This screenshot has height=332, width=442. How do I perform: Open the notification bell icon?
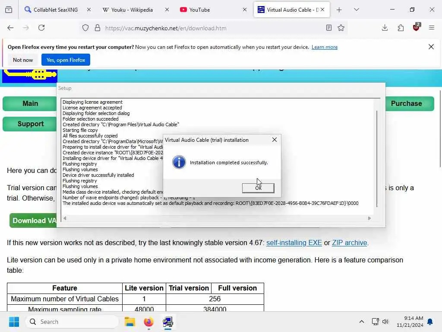click(430, 322)
